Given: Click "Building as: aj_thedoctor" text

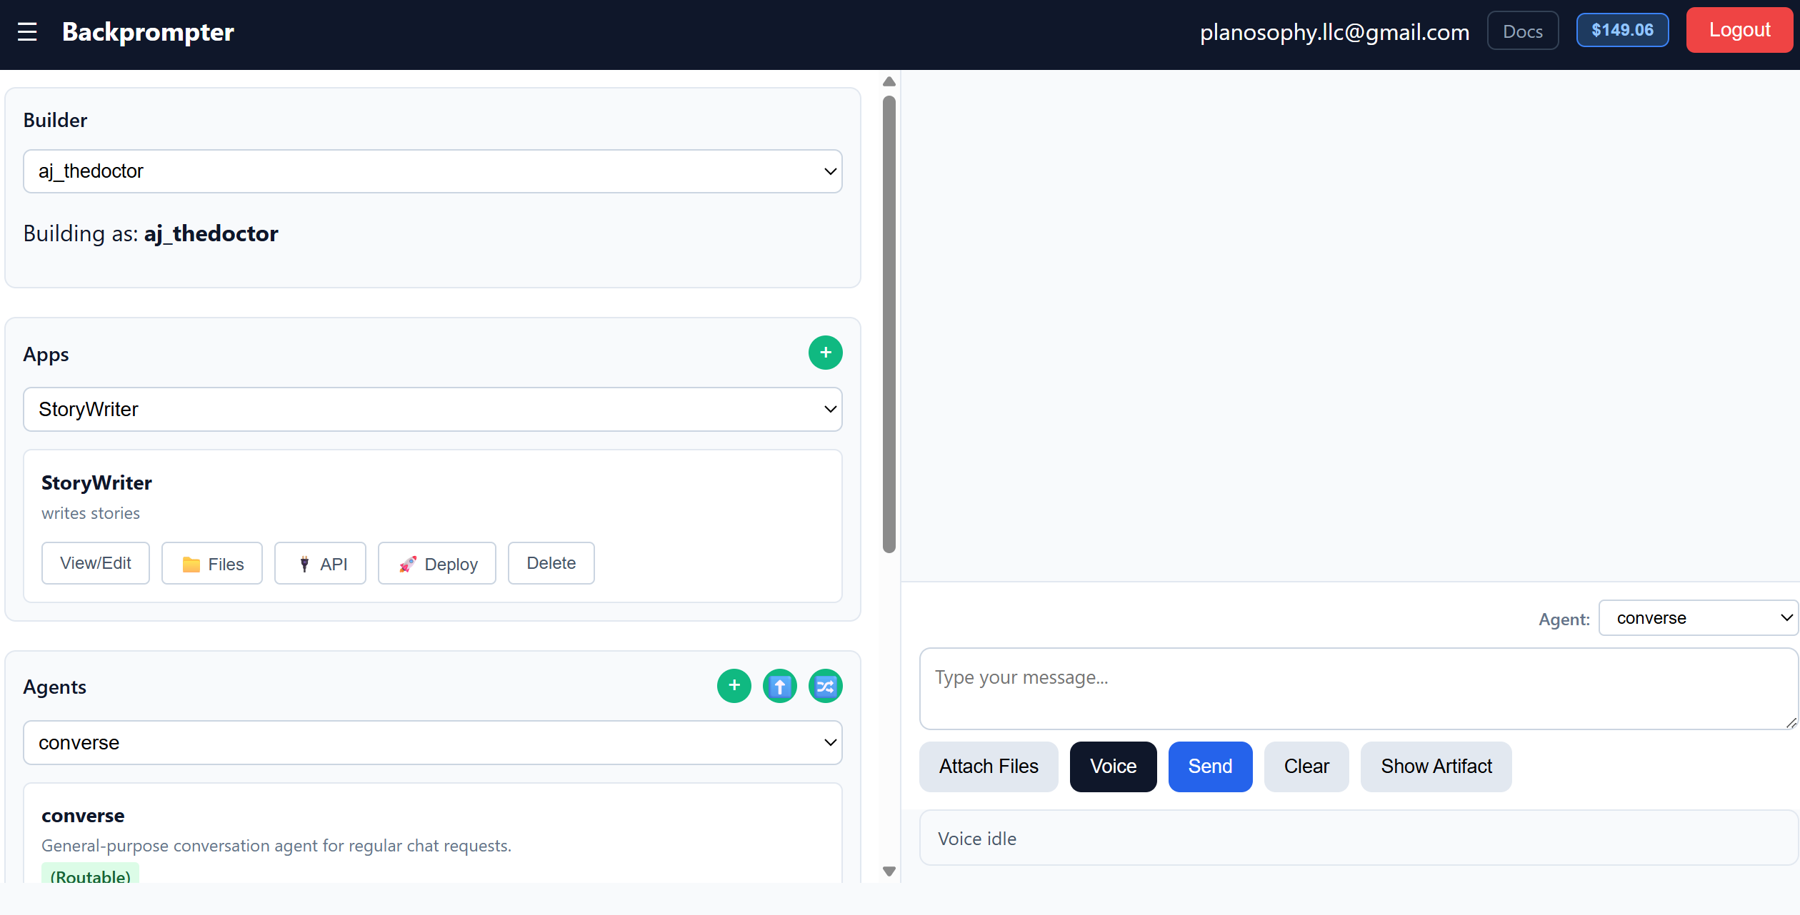Looking at the screenshot, I should (x=150, y=233).
